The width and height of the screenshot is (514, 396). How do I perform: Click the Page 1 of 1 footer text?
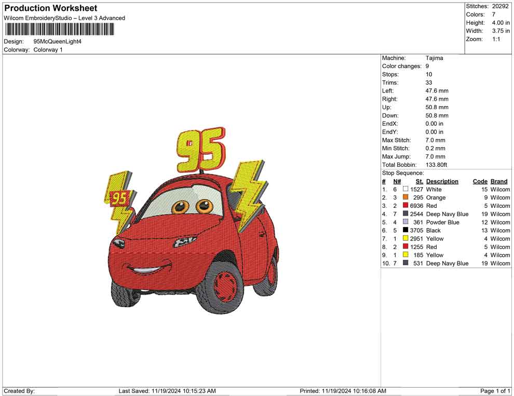495,391
